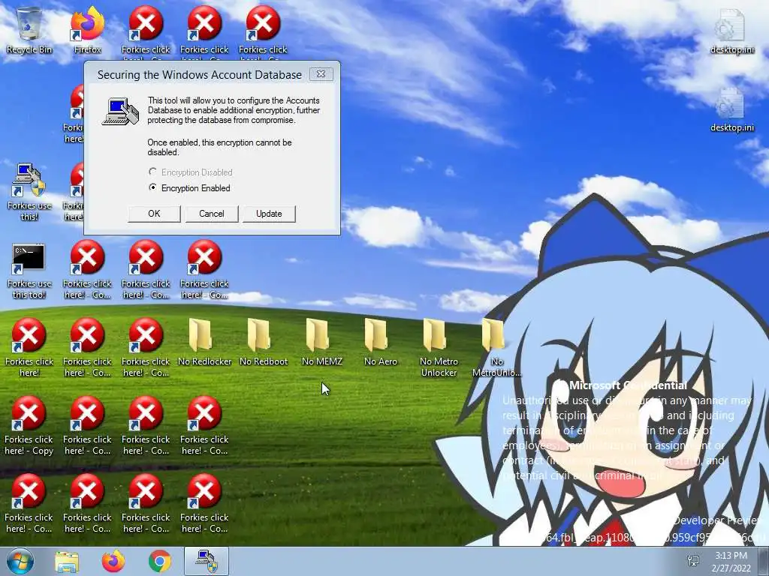This screenshot has height=576, width=769.
Task: Open the taskbar clock showing 3:13 PM
Action: point(731,561)
